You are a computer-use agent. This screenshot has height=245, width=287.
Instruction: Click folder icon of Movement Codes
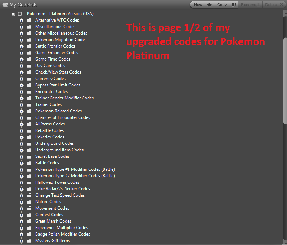29,209
